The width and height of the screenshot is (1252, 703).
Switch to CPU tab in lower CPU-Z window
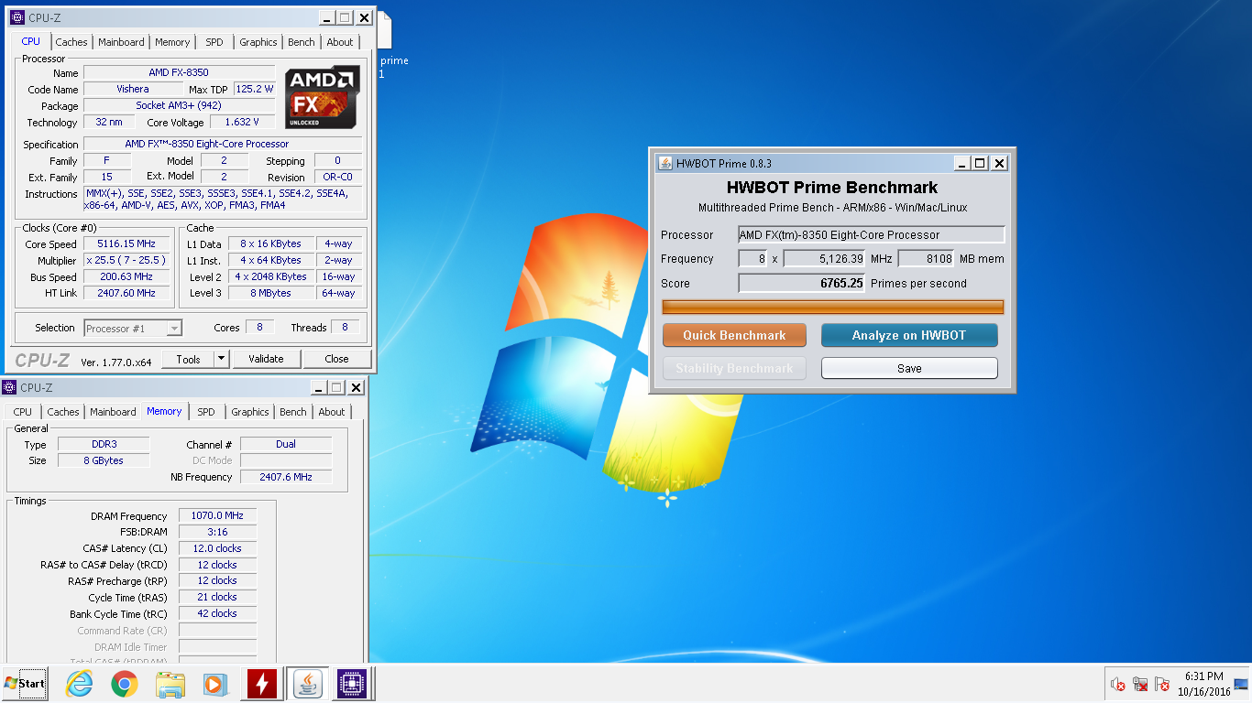click(x=23, y=412)
